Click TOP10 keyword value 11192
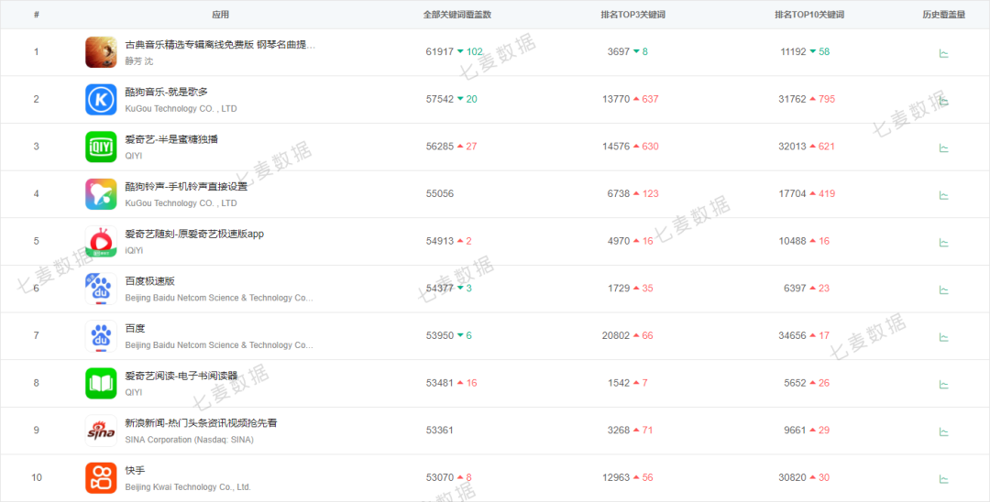990x502 pixels. coord(793,51)
